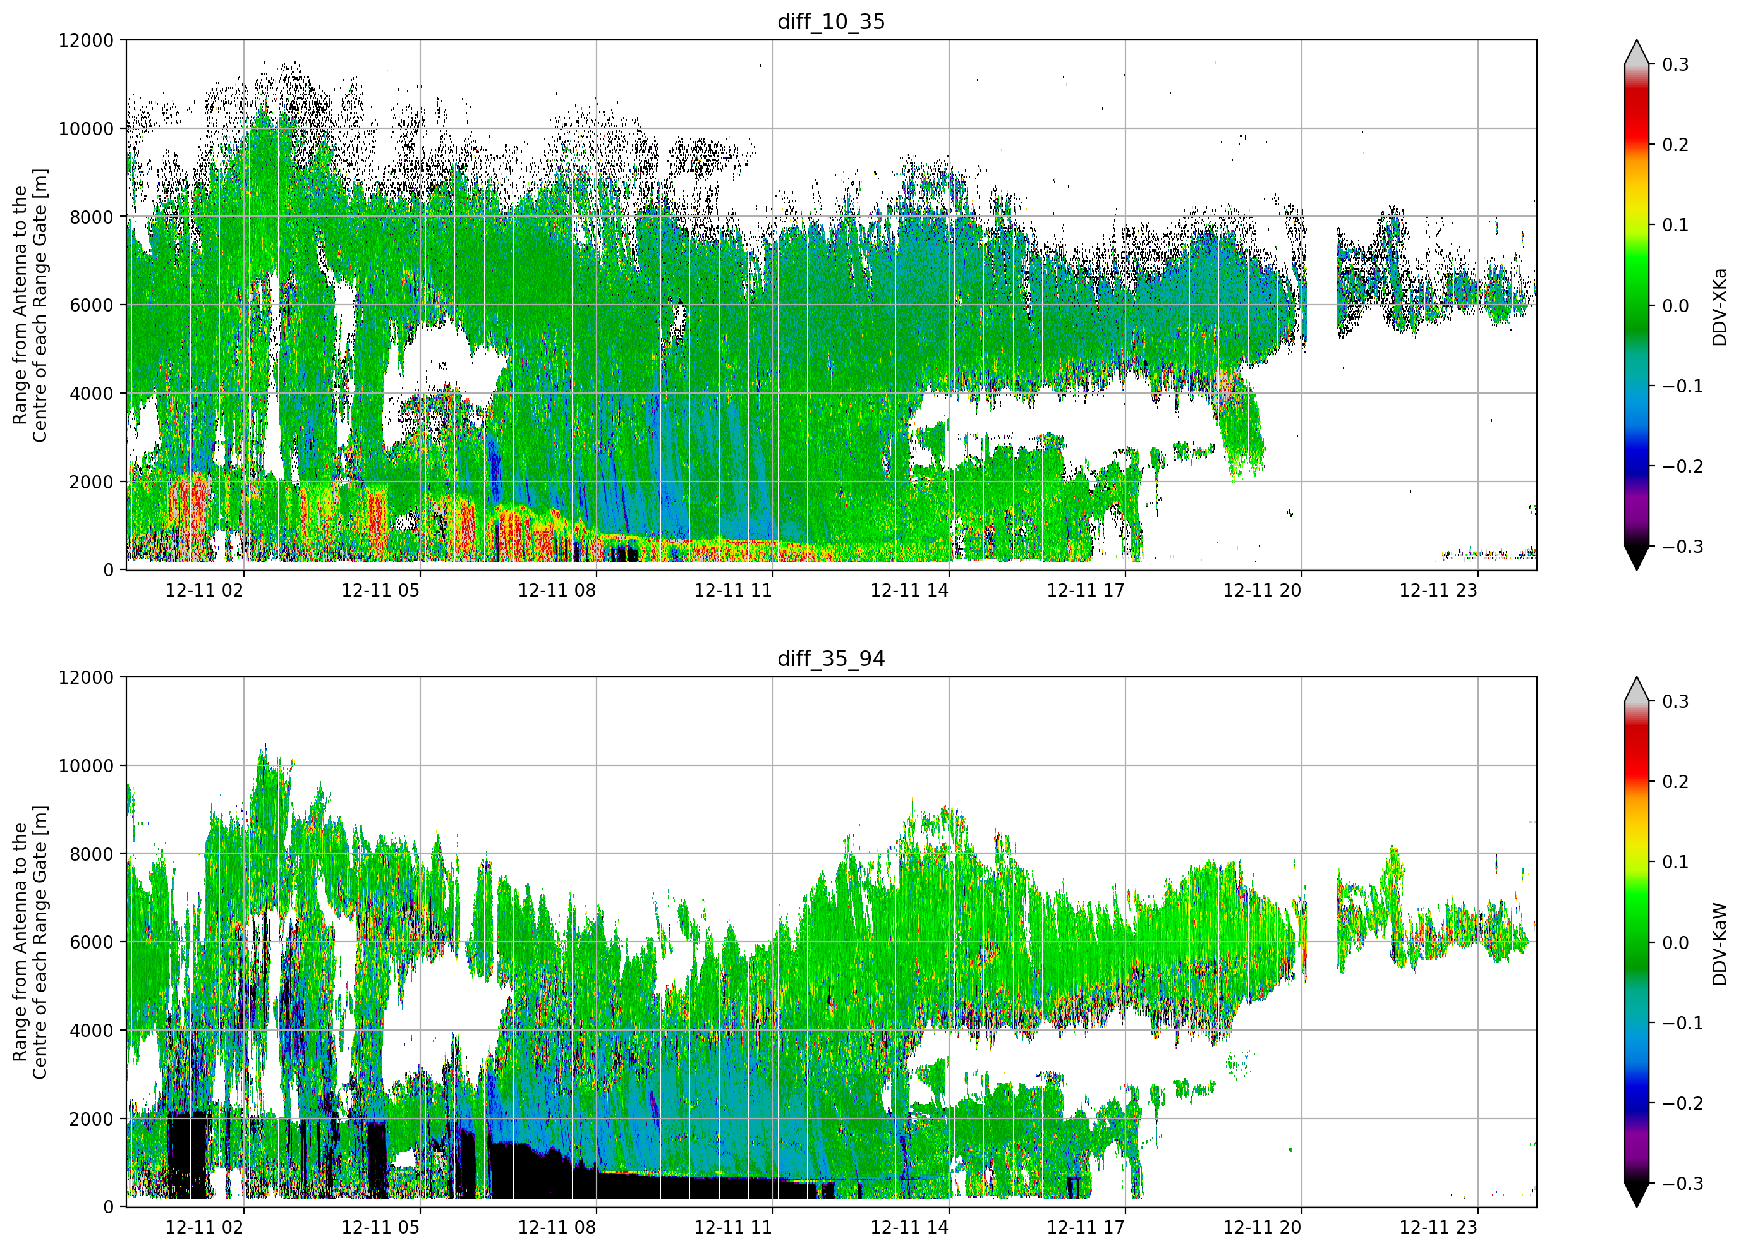This screenshot has width=1741, height=1250.
Task: Click the 12-11 20 x tick under diff_35_94
Action: tap(1262, 1227)
